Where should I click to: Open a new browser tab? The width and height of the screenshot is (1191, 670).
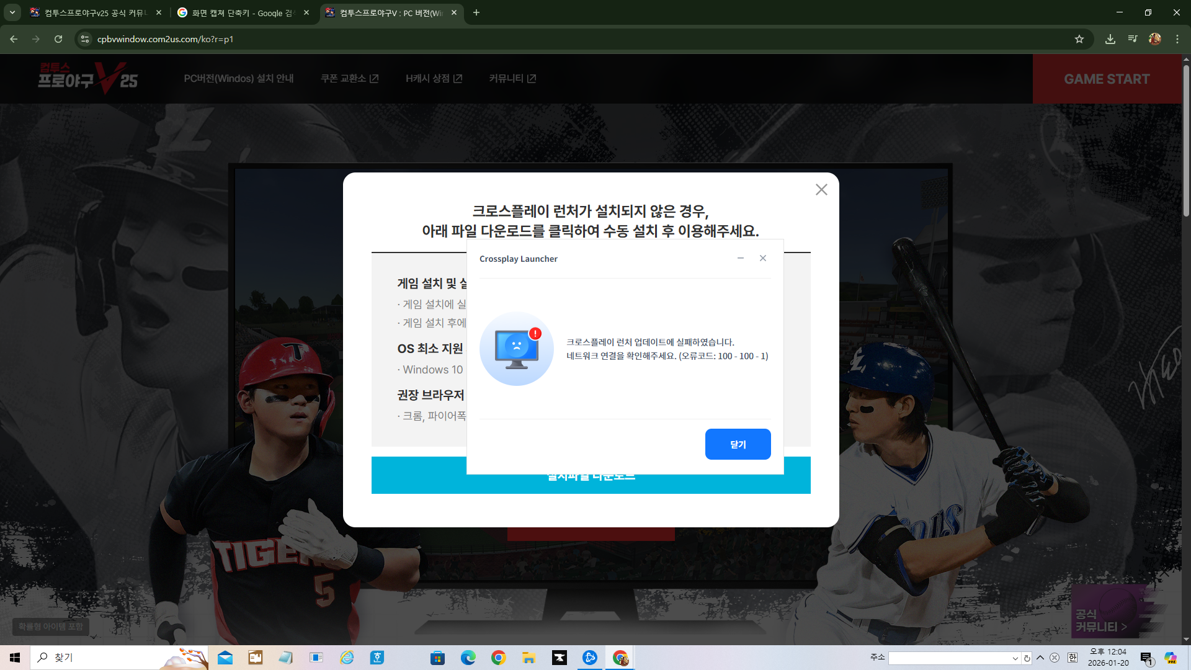tap(476, 12)
